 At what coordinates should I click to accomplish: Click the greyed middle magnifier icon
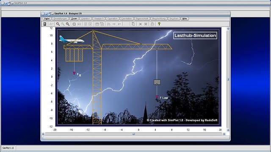point(63,24)
